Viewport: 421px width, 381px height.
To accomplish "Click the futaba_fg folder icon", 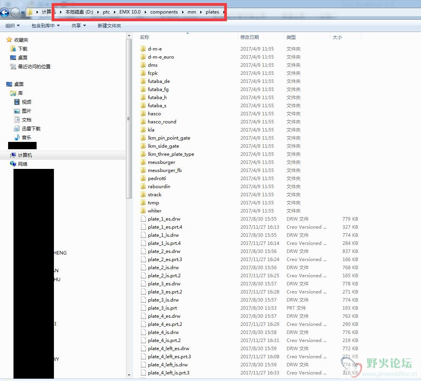I will (143, 89).
